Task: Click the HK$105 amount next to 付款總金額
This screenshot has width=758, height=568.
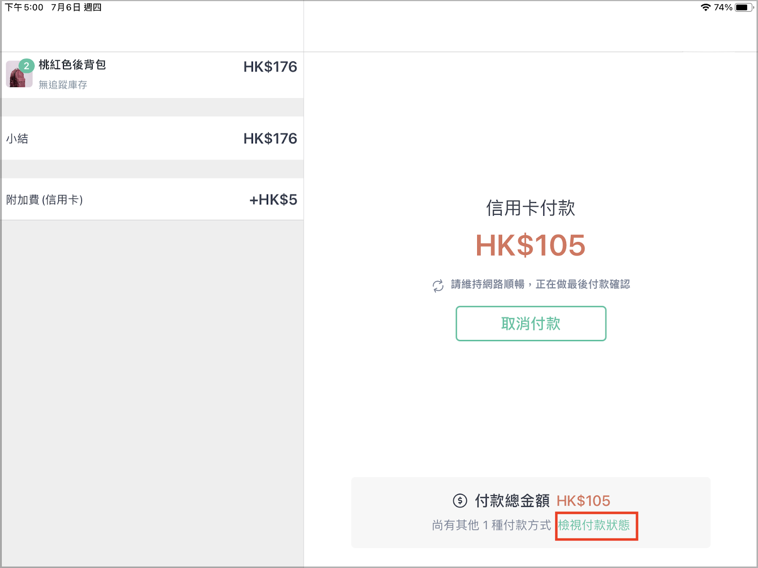Action: [x=583, y=501]
